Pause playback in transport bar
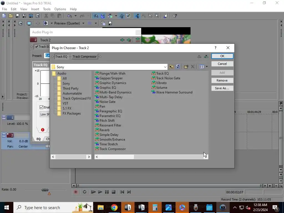284x213 pixels. click(107, 192)
